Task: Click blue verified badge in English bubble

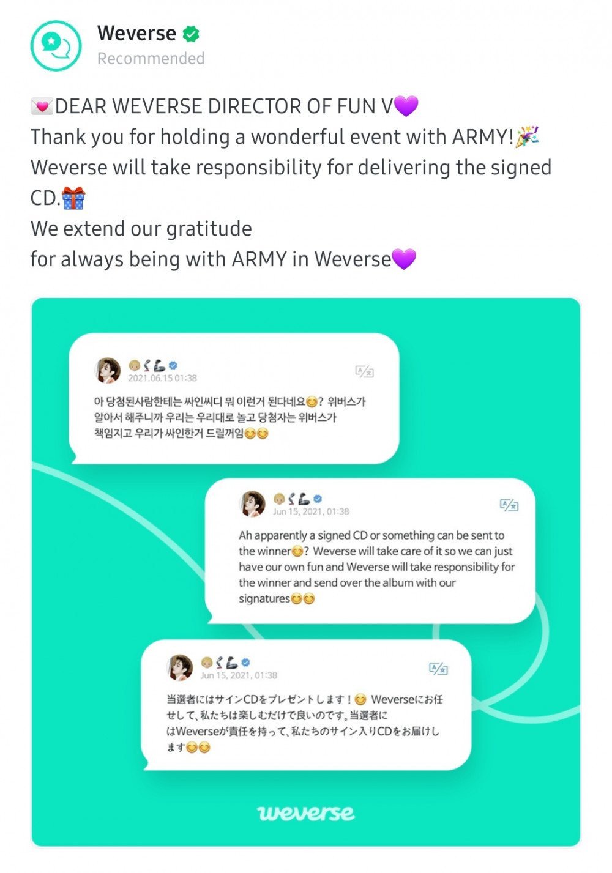Action: [318, 499]
